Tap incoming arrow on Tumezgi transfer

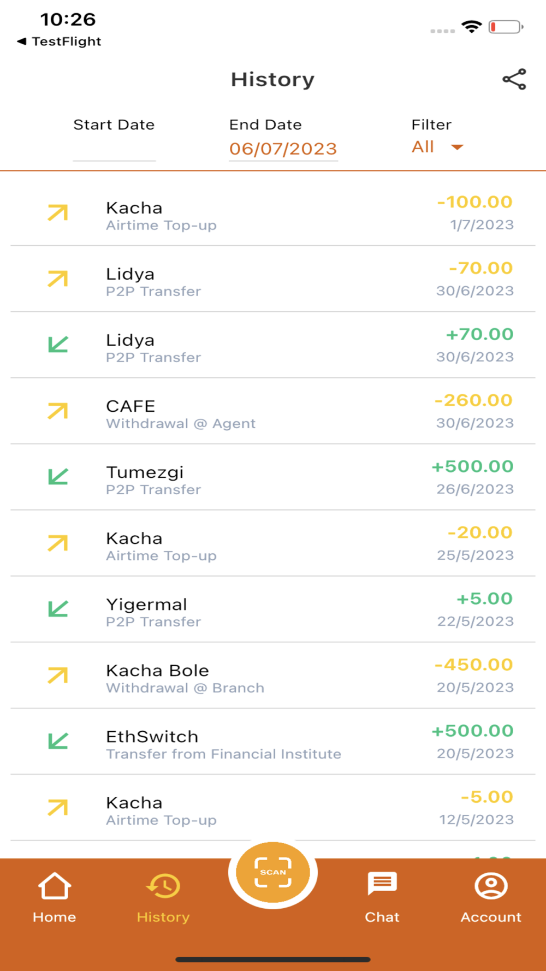tap(58, 477)
